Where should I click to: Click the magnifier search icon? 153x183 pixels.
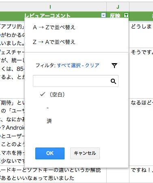coord(113,81)
